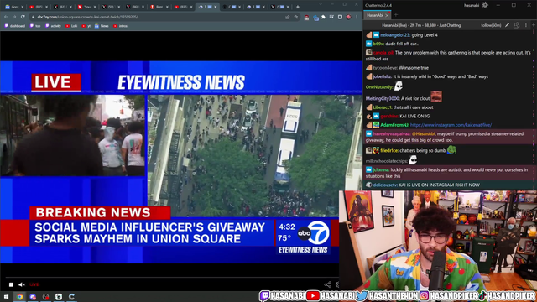Screen dimensions: 537x302
Task: Unmute the video player audio
Action: [22, 284]
